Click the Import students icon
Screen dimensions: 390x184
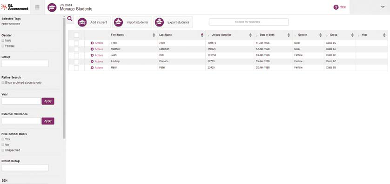118,22
